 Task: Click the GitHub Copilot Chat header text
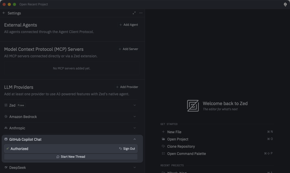pyautogui.click(x=25, y=139)
